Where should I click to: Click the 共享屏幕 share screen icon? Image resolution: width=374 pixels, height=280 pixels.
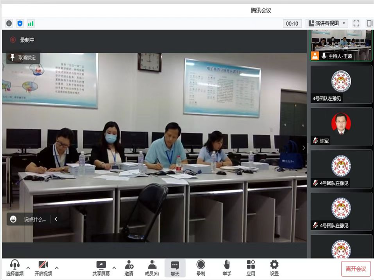[101, 268]
